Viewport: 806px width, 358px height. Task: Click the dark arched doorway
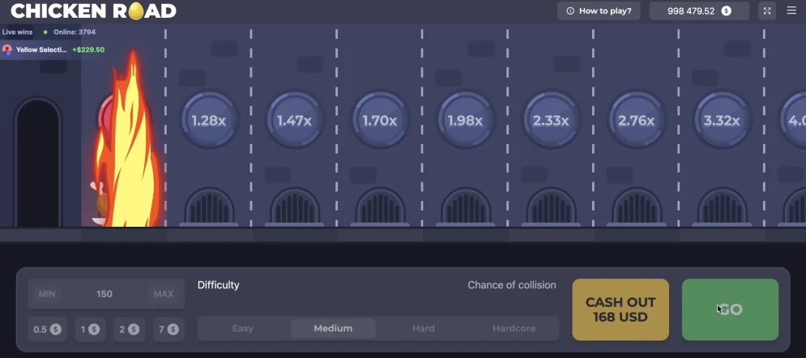click(37, 162)
